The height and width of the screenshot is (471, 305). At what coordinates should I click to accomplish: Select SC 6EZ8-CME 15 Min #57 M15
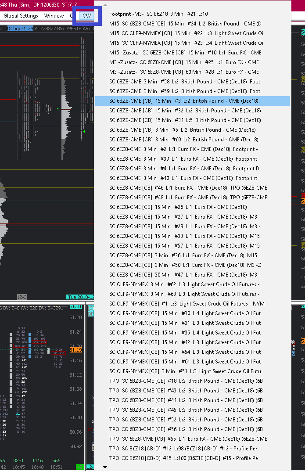tap(193, 246)
